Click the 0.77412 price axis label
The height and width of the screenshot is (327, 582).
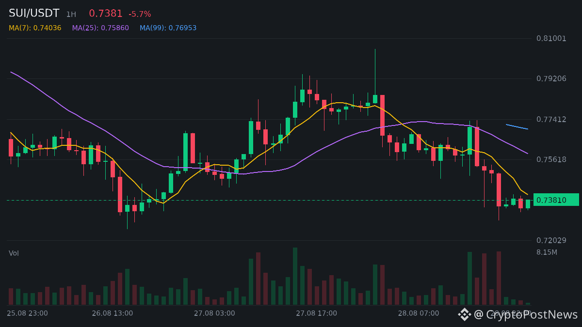pyautogui.click(x=551, y=119)
